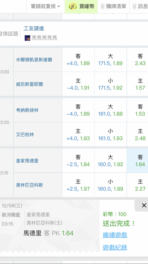Pick 小 161.0, 1.93 under bet
Viewport: 148px width, 264px height.
coord(110,135)
